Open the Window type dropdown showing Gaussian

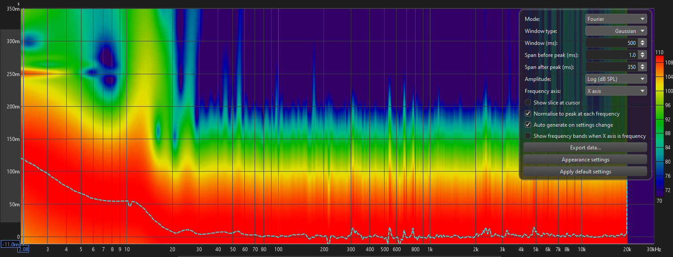(x=616, y=31)
